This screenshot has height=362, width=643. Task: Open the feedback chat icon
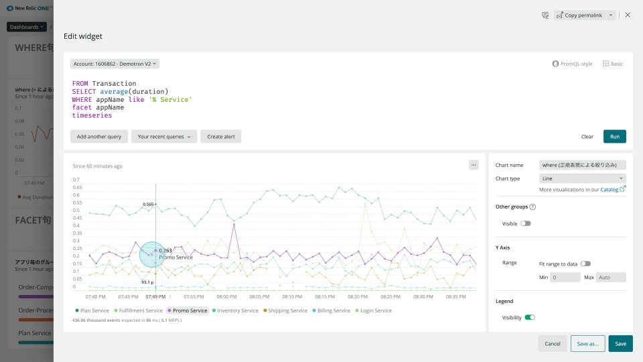tap(545, 15)
